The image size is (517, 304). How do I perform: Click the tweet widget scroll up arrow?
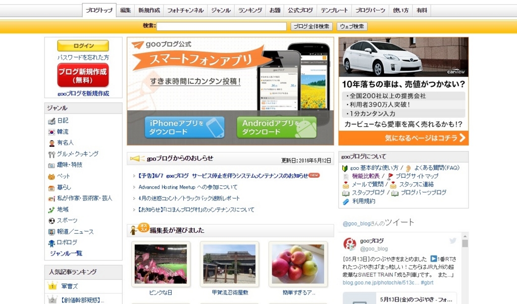coord(465,236)
